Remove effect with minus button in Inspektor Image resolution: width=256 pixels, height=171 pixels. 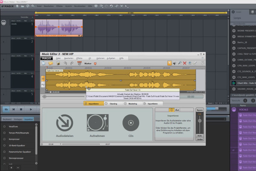coord(18,168)
